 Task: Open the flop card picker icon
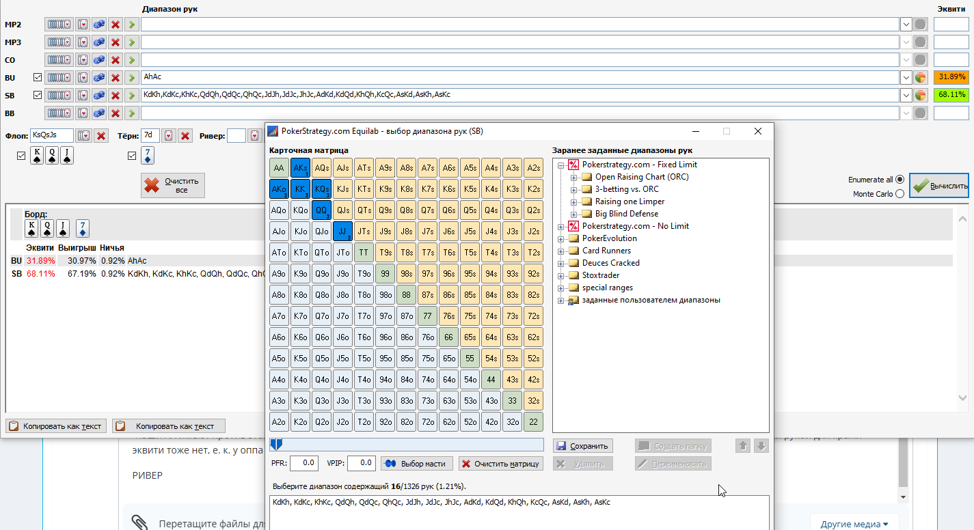pyautogui.click(x=83, y=136)
